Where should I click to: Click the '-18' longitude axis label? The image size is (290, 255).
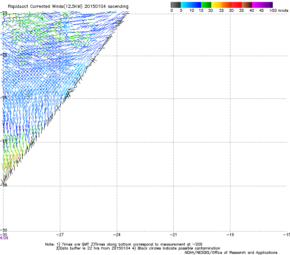click(230, 235)
